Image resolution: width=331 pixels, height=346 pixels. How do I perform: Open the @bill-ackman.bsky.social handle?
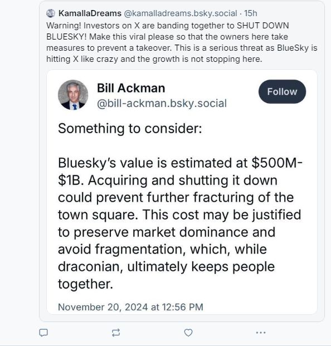[162, 103]
